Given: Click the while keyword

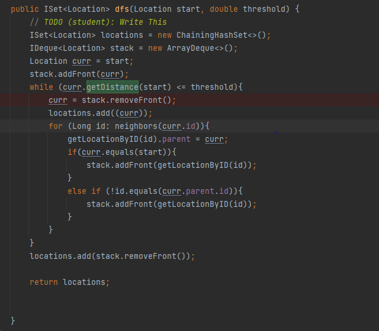Looking at the screenshot, I should click(41, 87).
